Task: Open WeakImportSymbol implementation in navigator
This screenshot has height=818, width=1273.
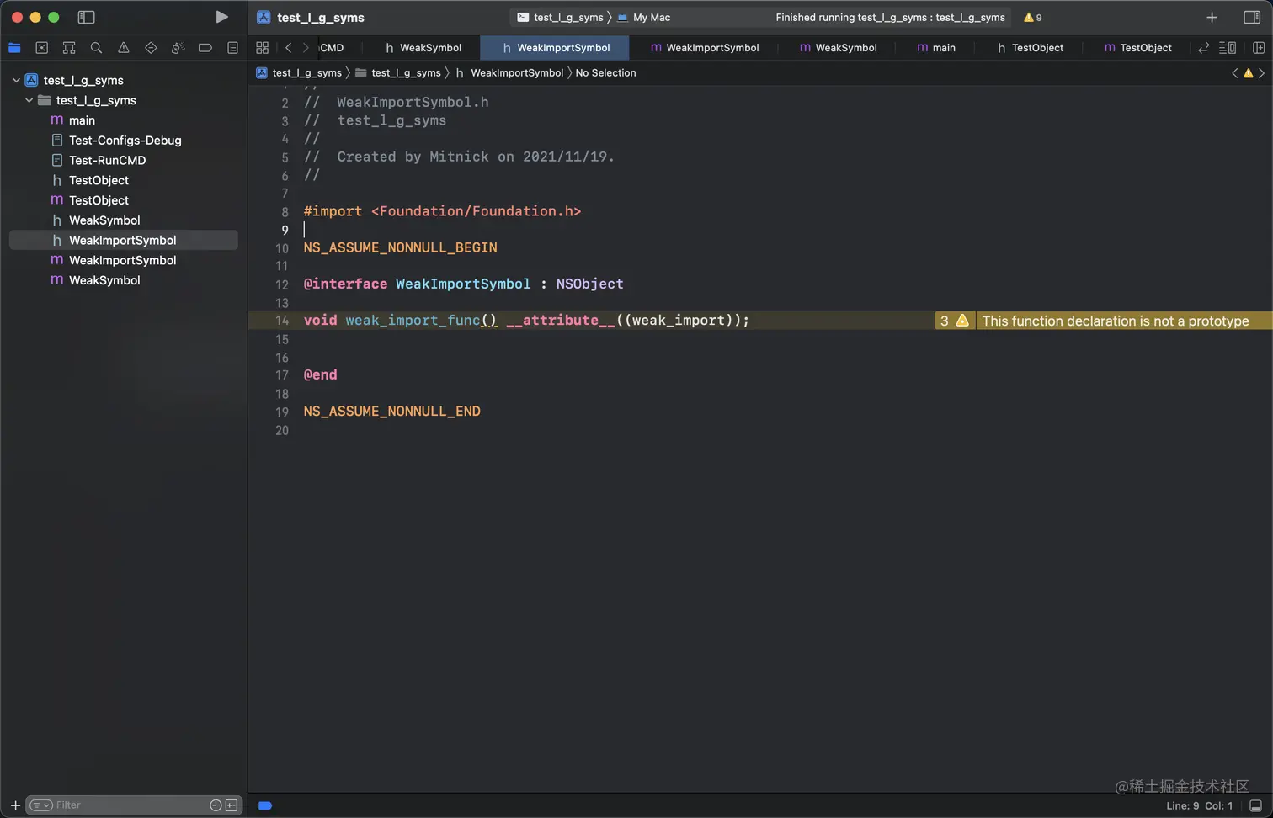Action: pos(123,260)
